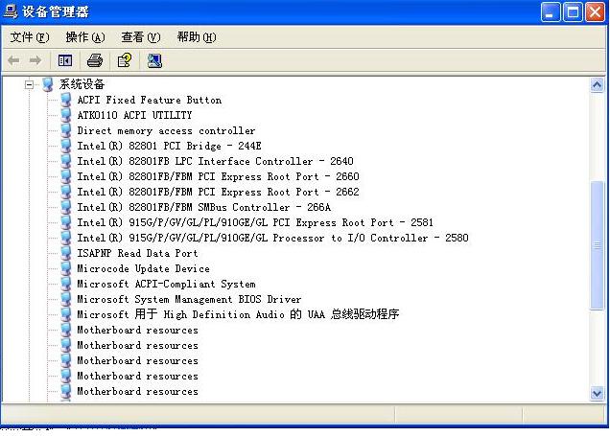610x436 pixels.
Task: Click icon beside Microsoft ACPI-Compliant System
Action: point(66,284)
